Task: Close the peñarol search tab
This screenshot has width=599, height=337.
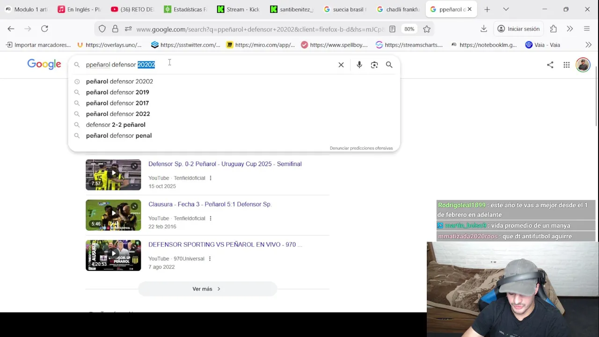Action: pyautogui.click(x=469, y=9)
